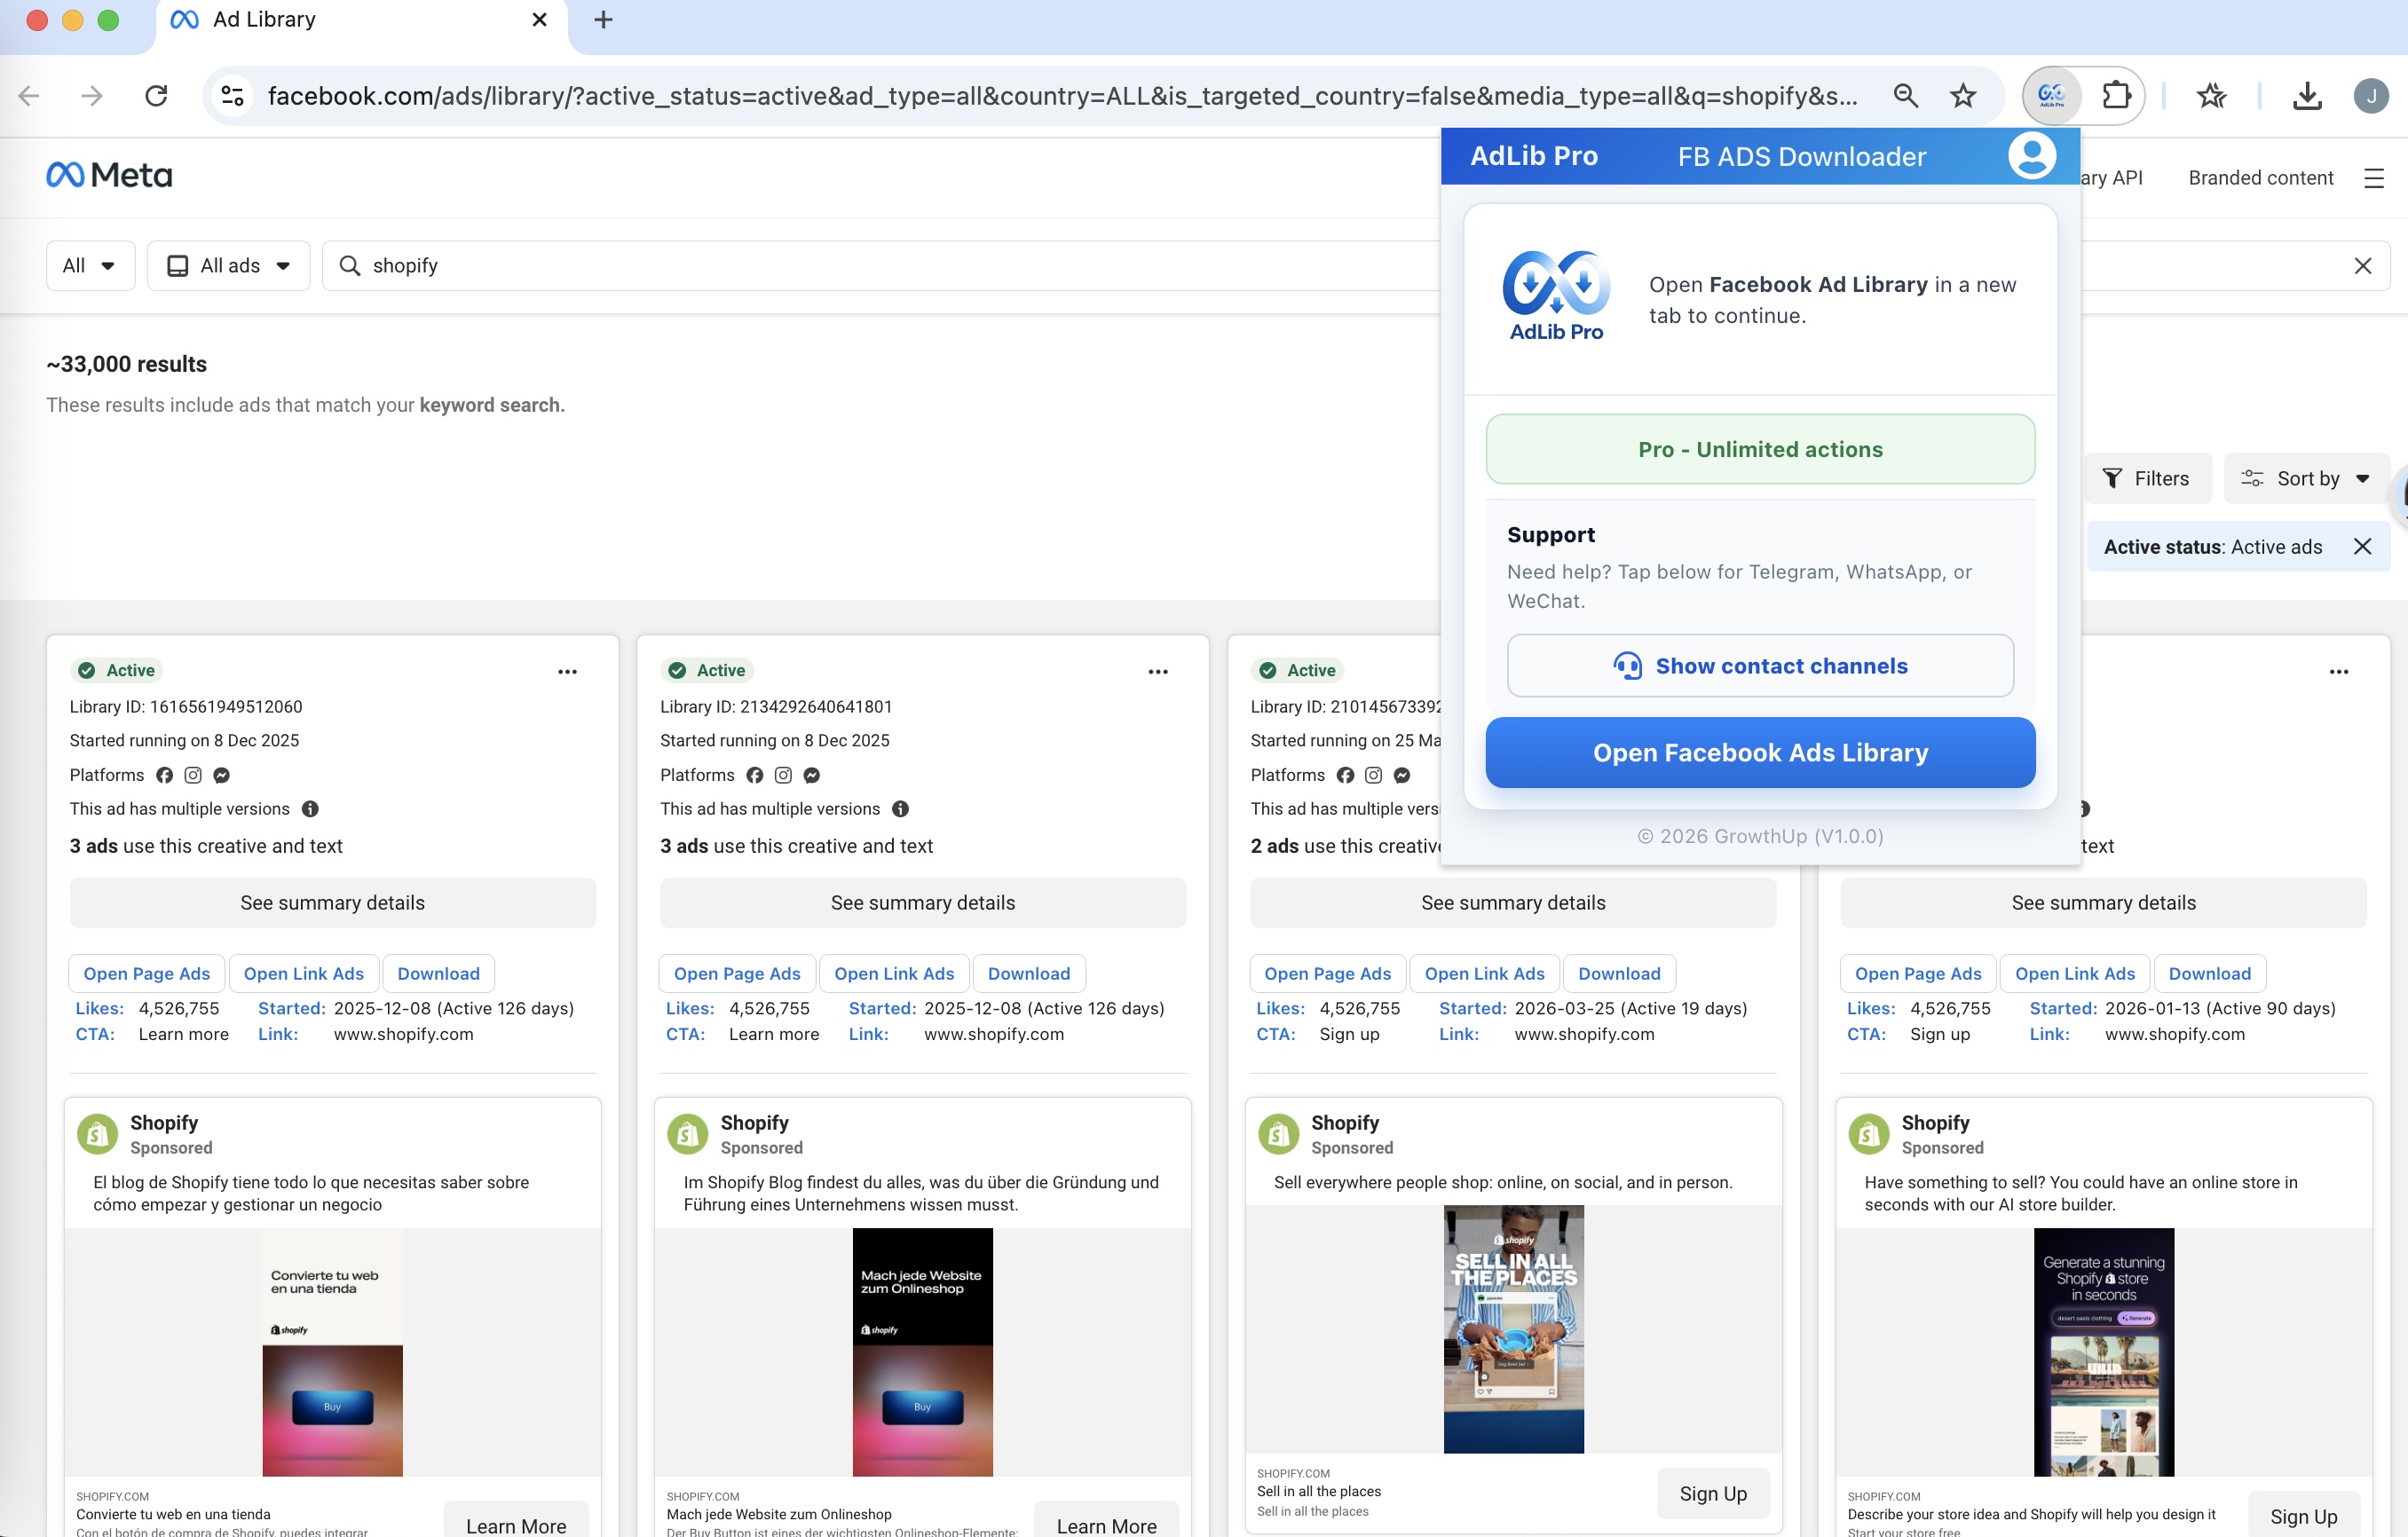
Task: Click See summary details on fourth ad
Action: [x=2104, y=904]
